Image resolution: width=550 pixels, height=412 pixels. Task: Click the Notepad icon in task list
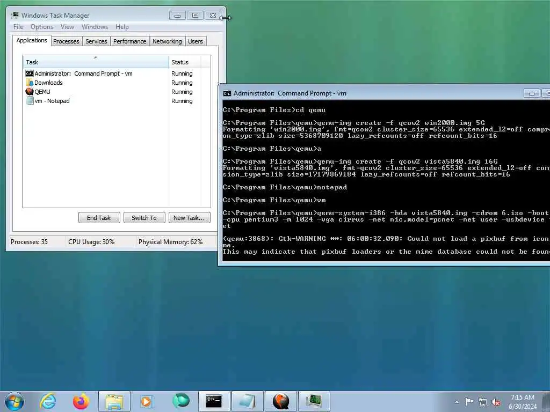[x=30, y=101]
